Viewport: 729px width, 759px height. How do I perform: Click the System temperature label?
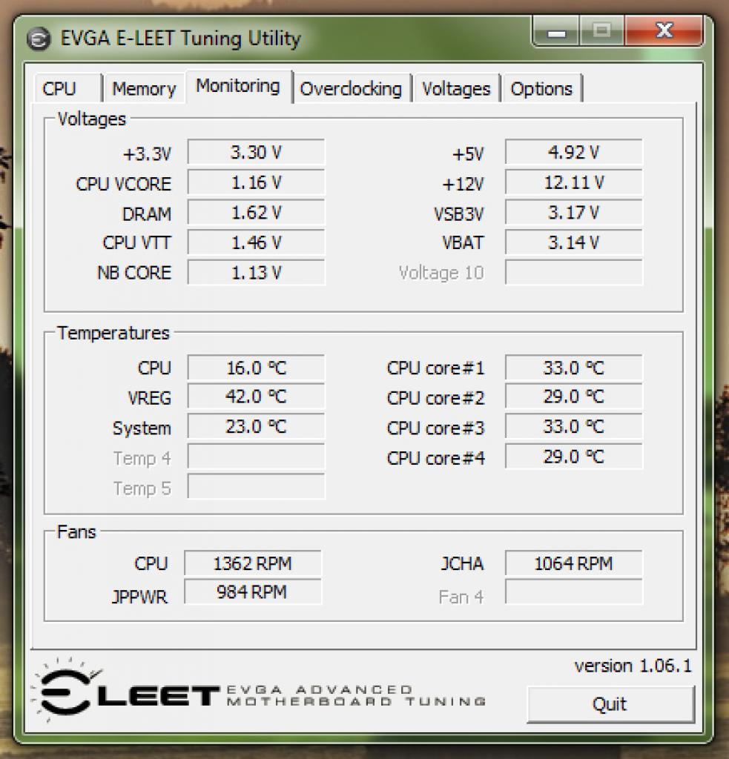click(142, 429)
